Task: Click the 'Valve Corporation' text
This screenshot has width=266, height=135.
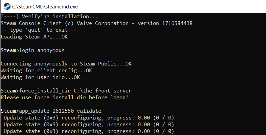Action: click(x=103, y=23)
